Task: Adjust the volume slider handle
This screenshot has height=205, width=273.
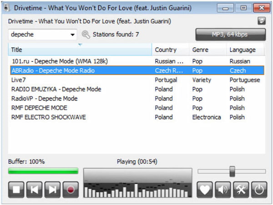Action: (x=232, y=171)
